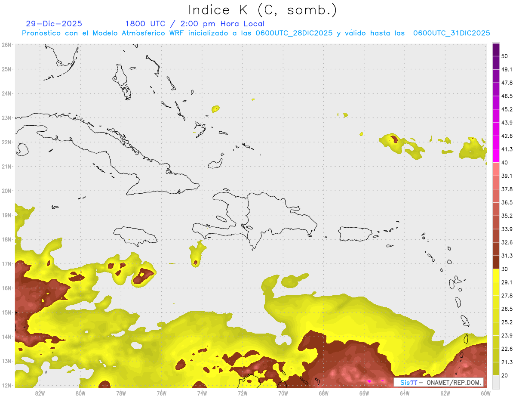Click the '29.1' colorbar label
The width and height of the screenshot is (516, 399).
pos(507,282)
